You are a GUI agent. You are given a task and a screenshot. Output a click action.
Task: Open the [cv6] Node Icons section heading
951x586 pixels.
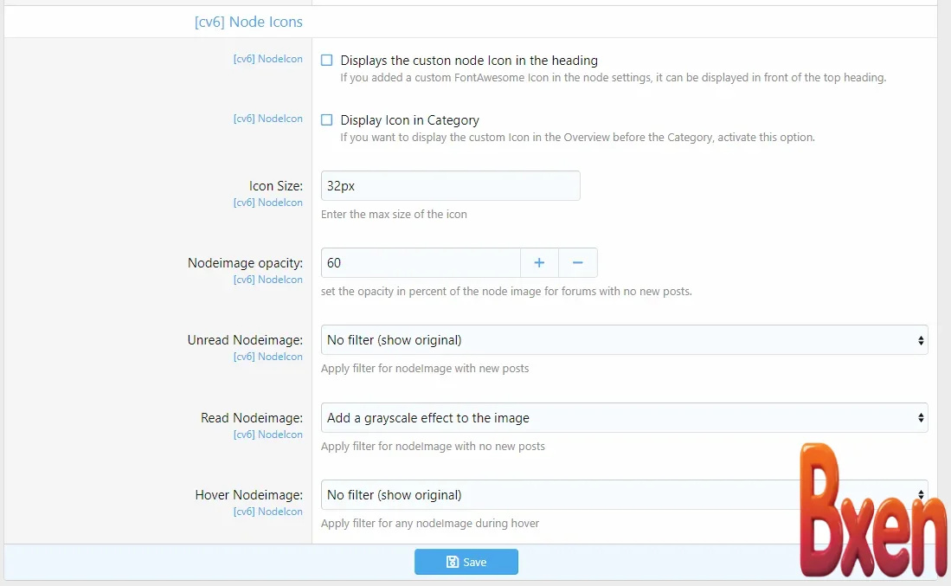pyautogui.click(x=248, y=22)
